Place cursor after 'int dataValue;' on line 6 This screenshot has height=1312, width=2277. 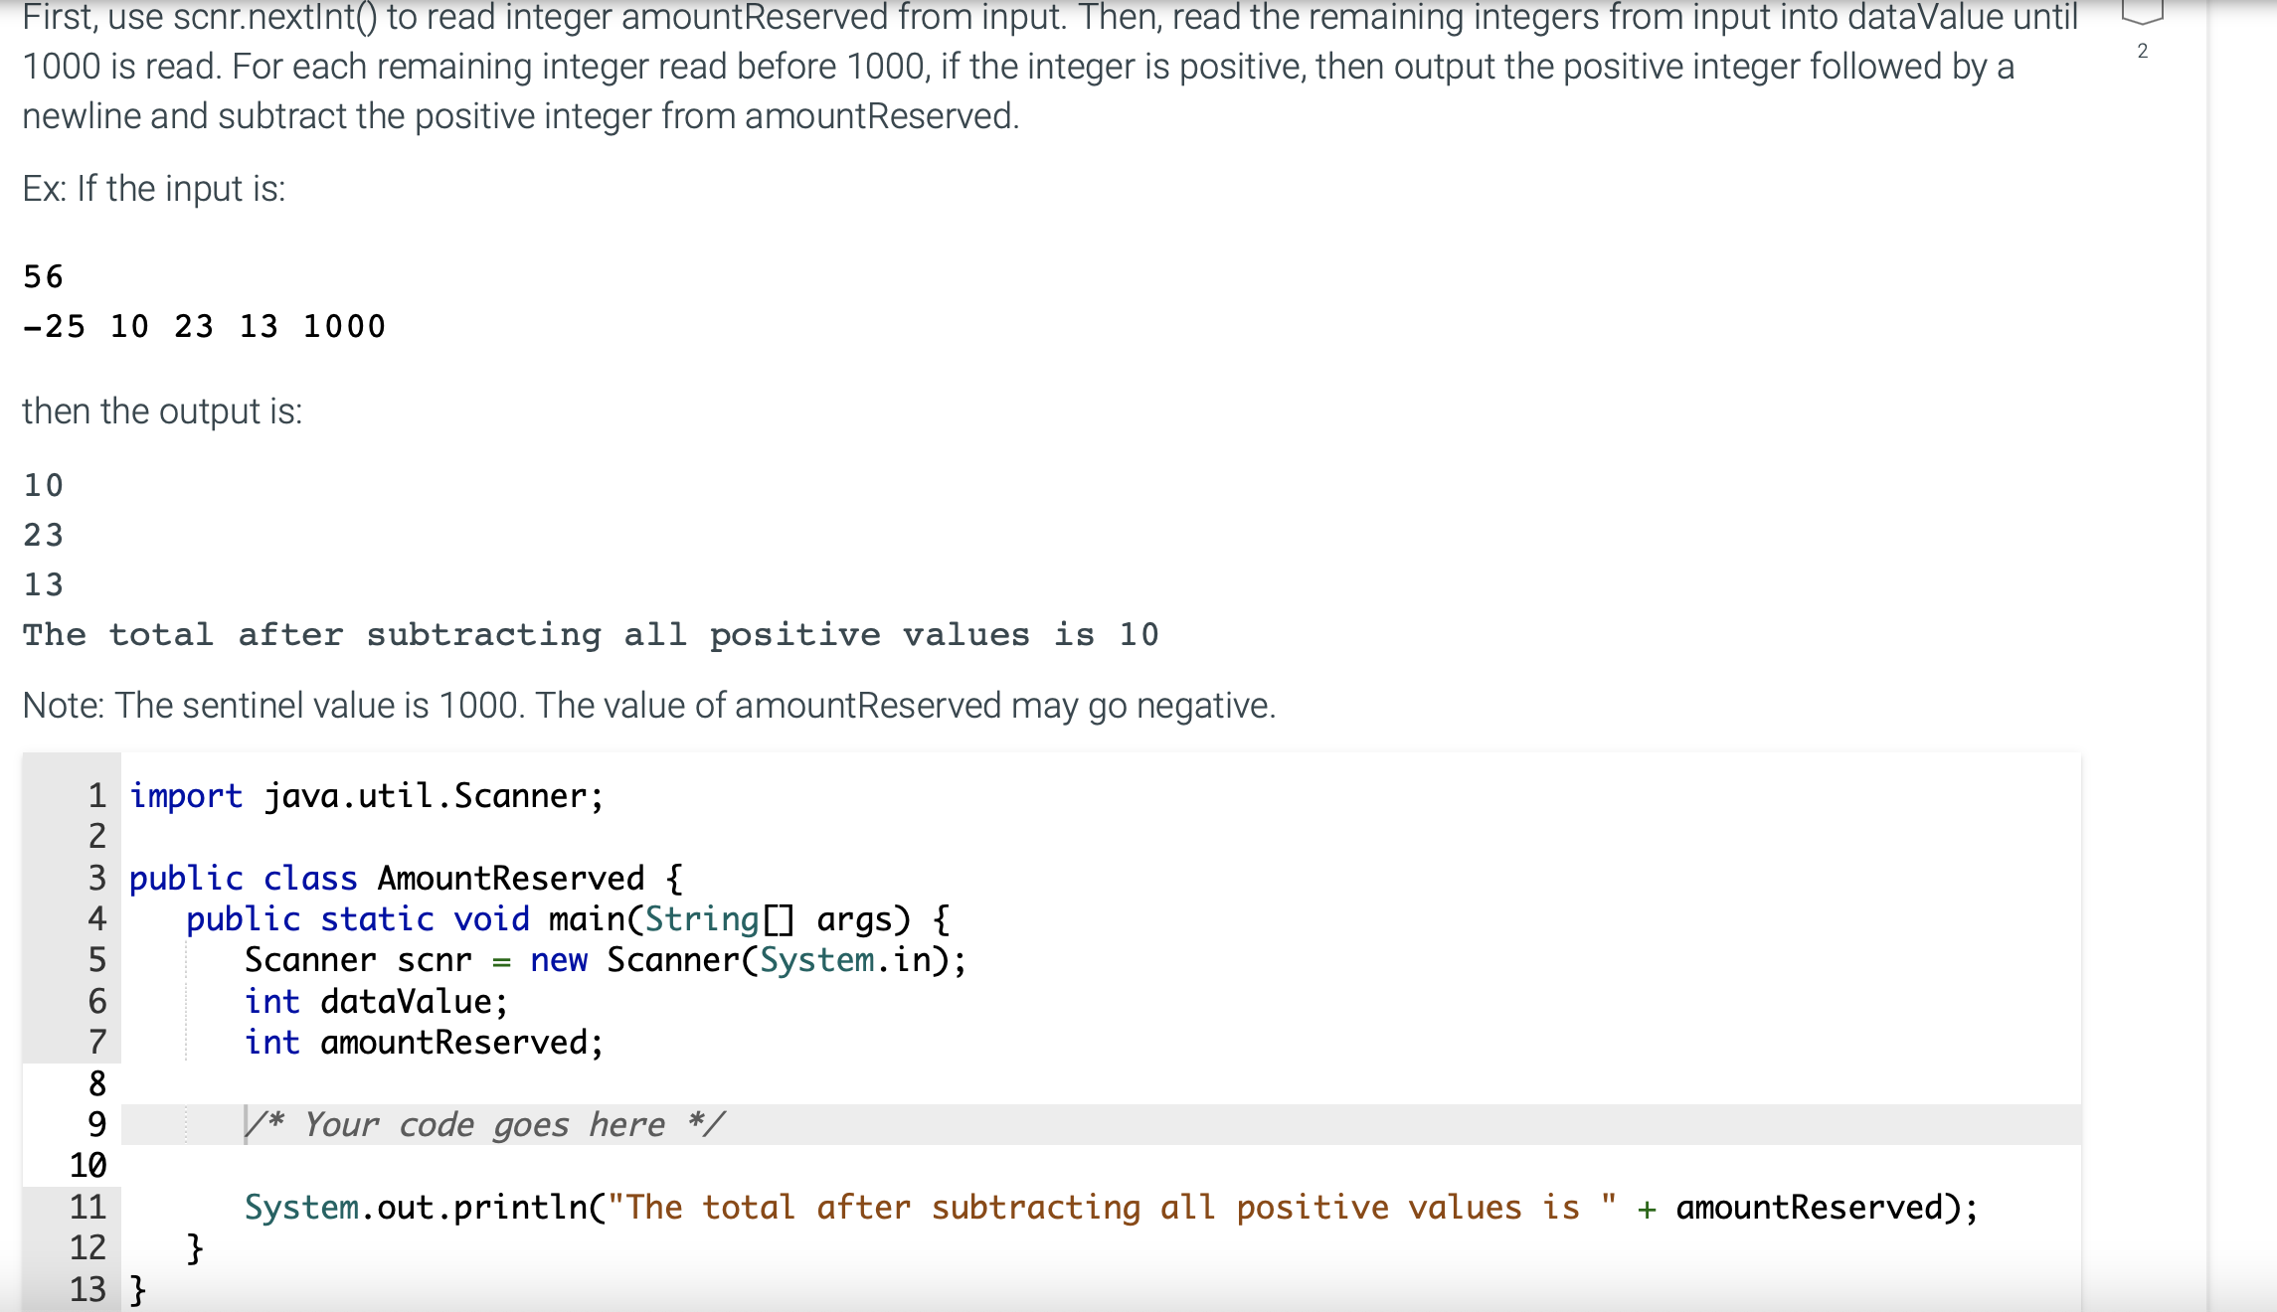(x=509, y=1001)
